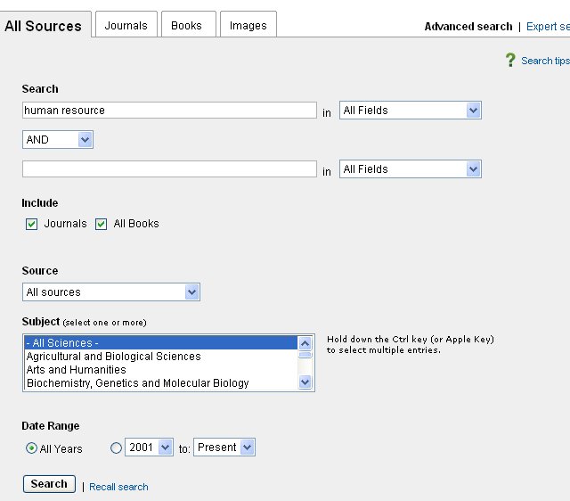Screen dimensions: 570x501
Task: Expand the second All Fields dropdown
Action: tap(410, 169)
